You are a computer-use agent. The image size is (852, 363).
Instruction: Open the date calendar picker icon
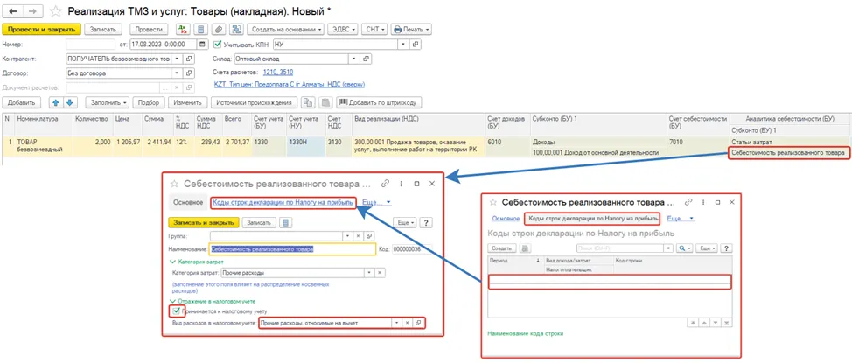pyautogui.click(x=203, y=44)
